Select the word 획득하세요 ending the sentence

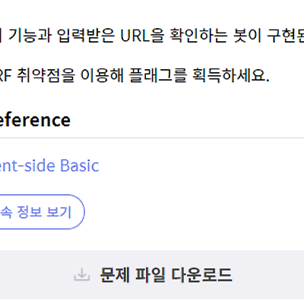[230, 75]
